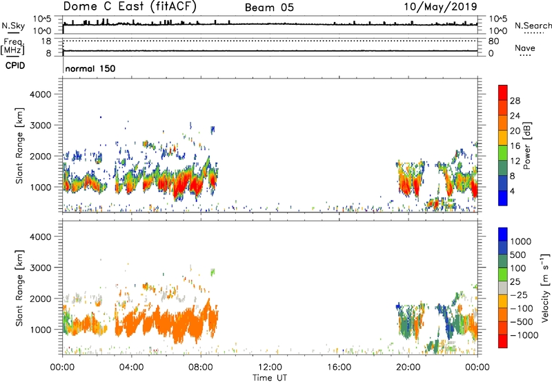Image resolution: width=552 pixels, height=382 pixels.
Task: Click the '1000' positive velocity scale value
Action: 521,241
